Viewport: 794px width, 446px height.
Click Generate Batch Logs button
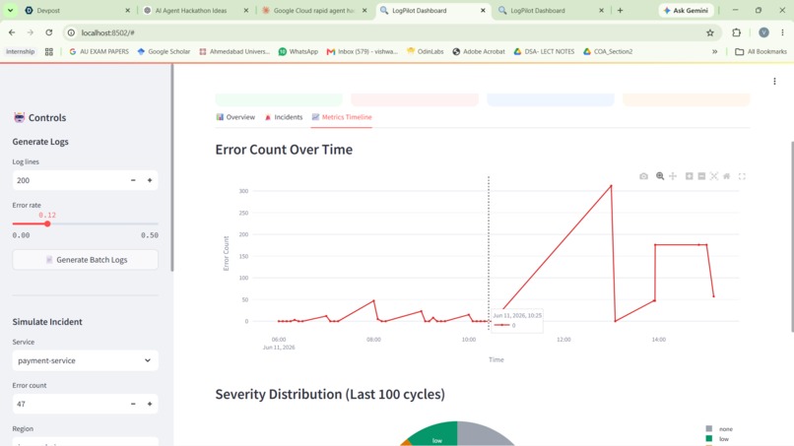pos(85,260)
